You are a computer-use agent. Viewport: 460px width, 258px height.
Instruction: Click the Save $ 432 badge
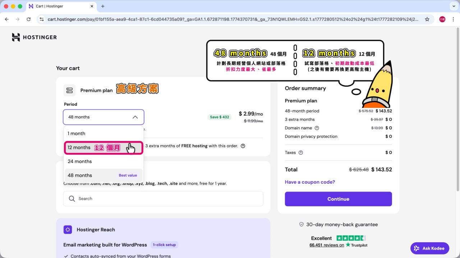tap(220, 117)
